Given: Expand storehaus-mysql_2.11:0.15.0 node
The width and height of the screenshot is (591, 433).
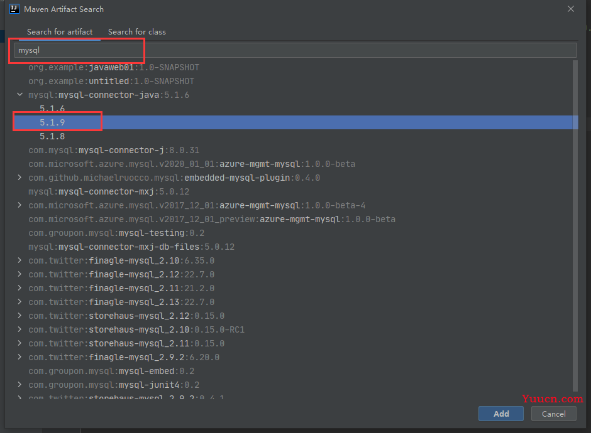Looking at the screenshot, I should tap(19, 343).
